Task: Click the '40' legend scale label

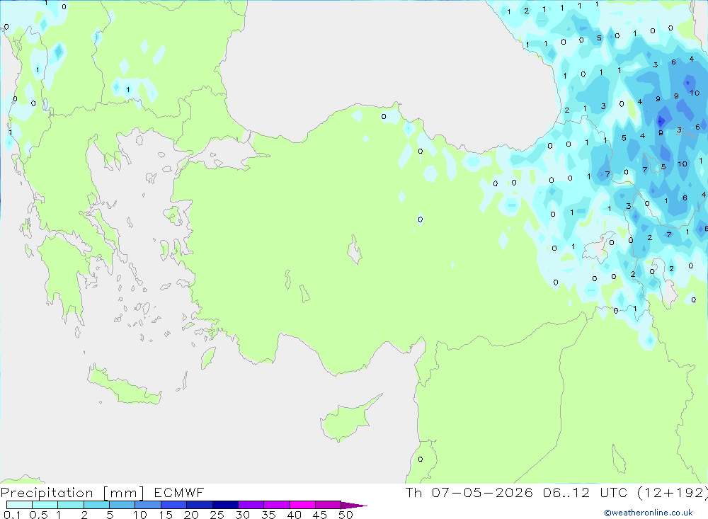Action: point(294,515)
